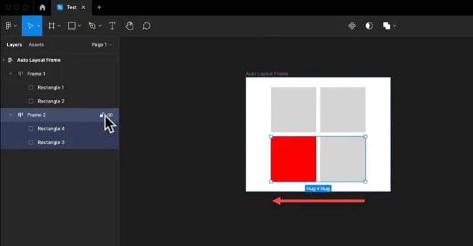The width and height of the screenshot is (473, 246).
Task: Click Frame 1 auto layout icon
Action: click(20, 74)
